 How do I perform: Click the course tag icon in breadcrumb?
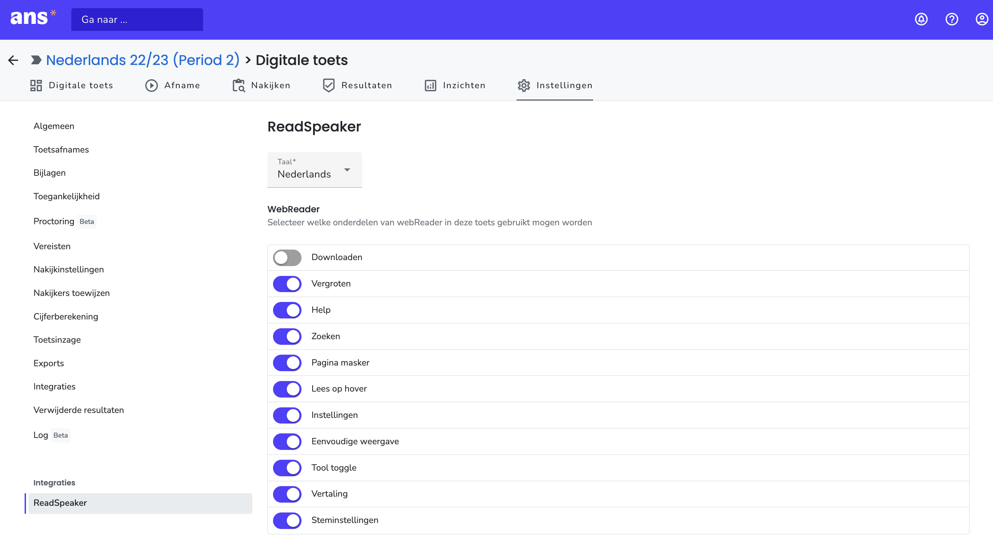click(36, 60)
